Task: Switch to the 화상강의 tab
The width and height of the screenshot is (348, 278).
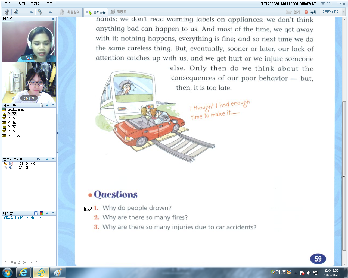Action: 70,12
